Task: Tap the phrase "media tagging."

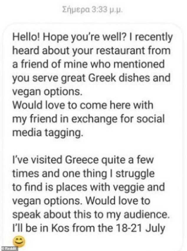Action: (48, 133)
